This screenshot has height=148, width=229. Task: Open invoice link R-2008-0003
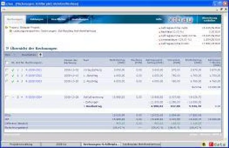click(33, 81)
